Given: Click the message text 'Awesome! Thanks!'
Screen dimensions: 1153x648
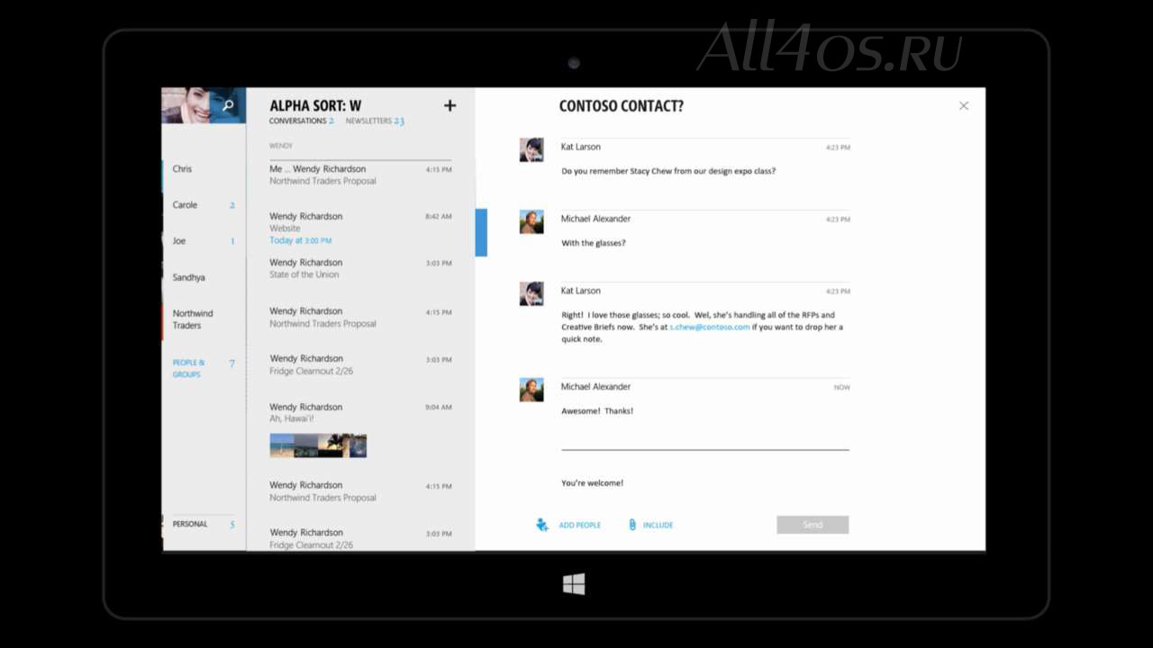Looking at the screenshot, I should point(597,411).
